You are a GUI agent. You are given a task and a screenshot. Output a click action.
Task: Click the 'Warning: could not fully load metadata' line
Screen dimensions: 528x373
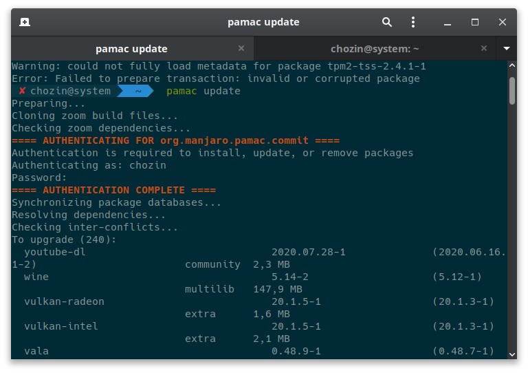[219, 66]
